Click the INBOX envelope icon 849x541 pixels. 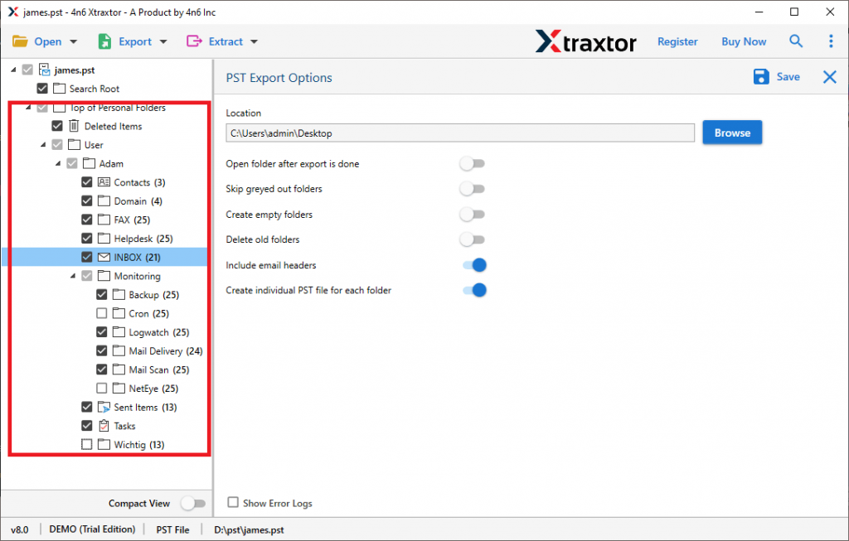104,257
